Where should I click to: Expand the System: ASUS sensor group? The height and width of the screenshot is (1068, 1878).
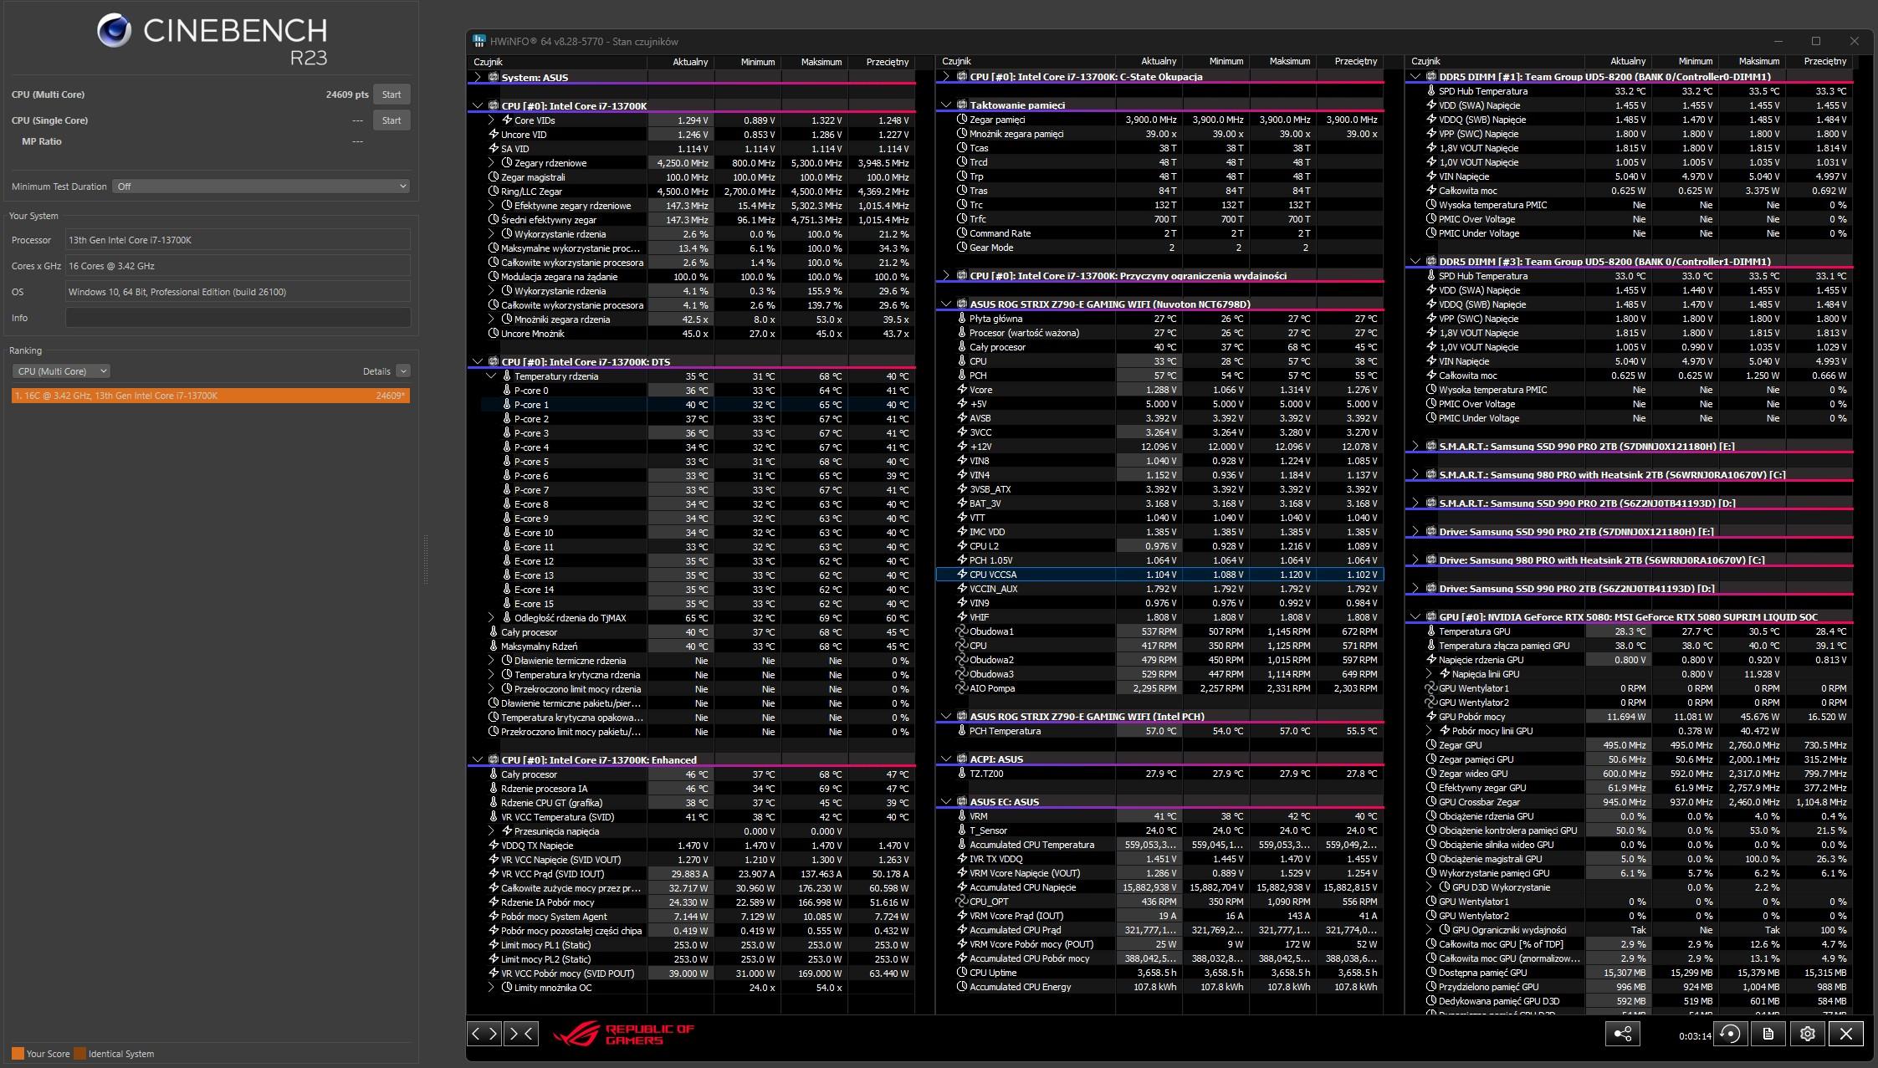(478, 77)
